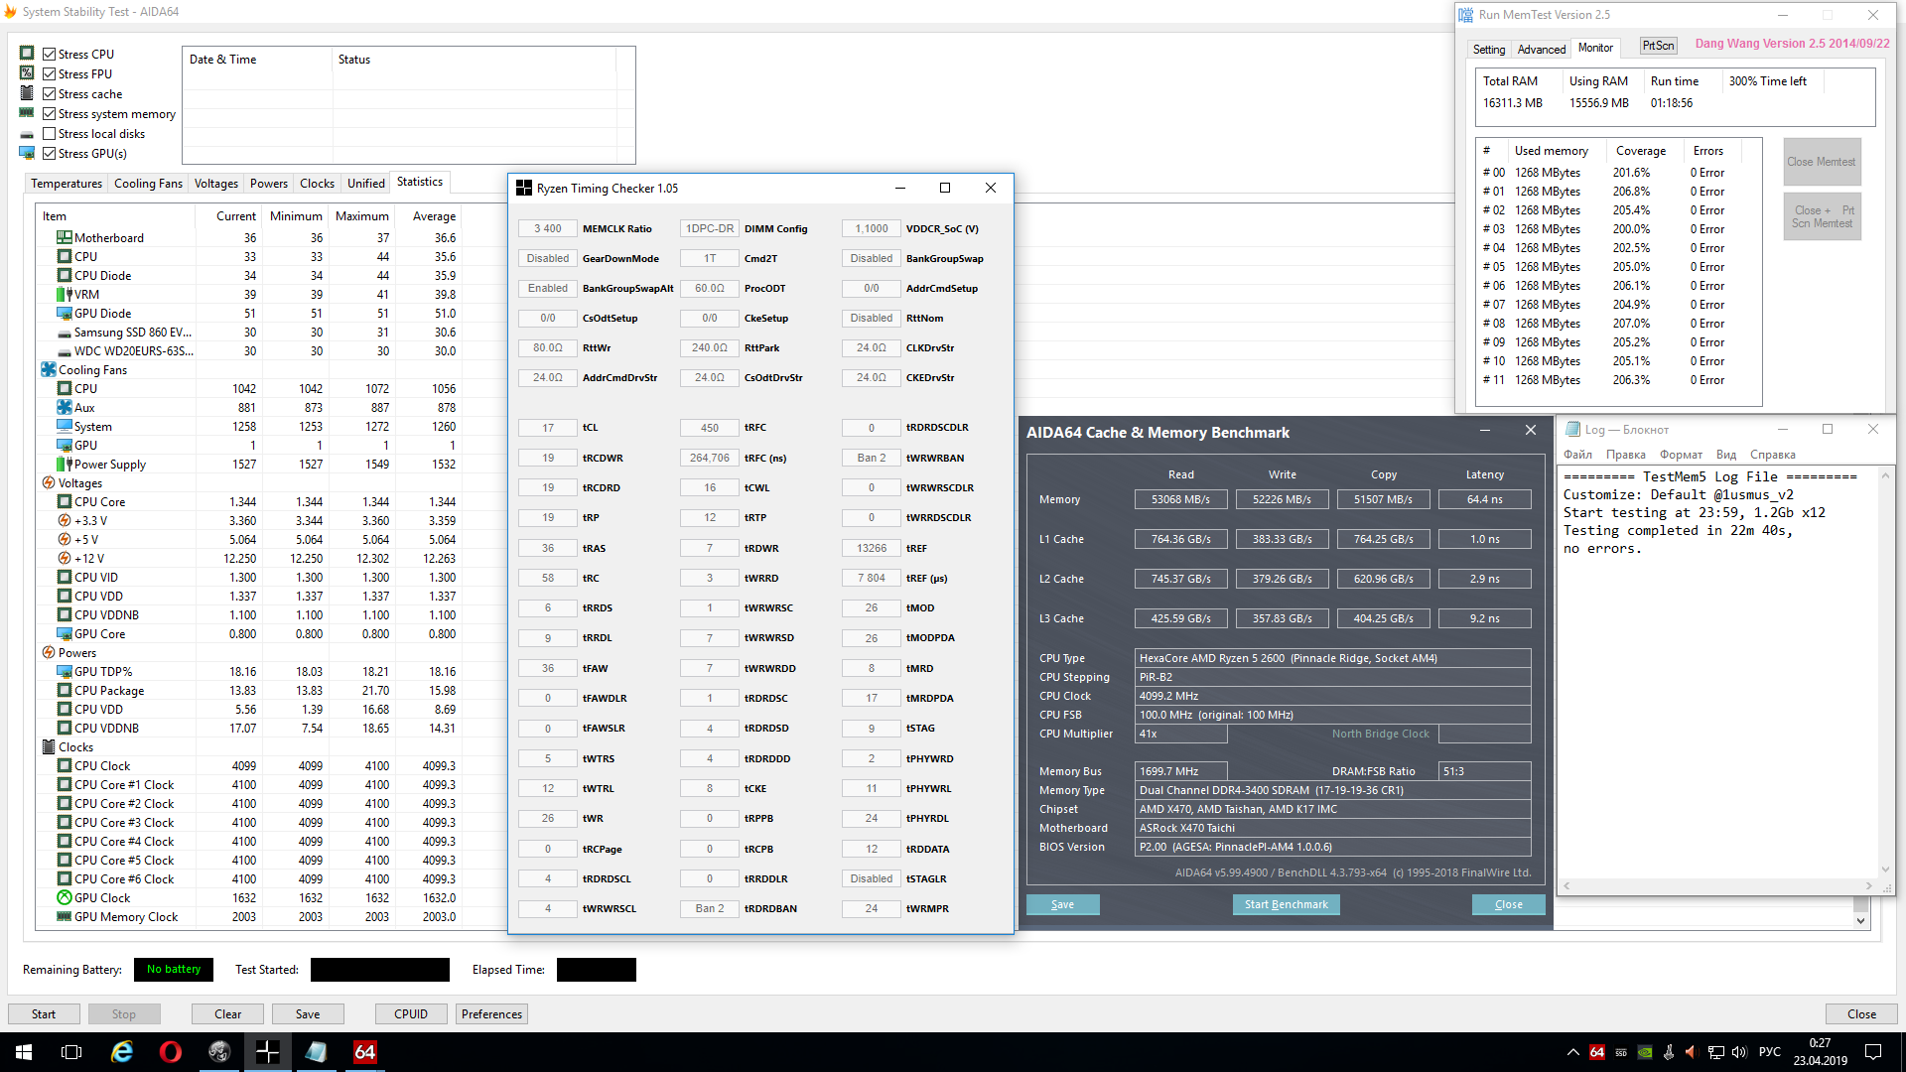Click the Windows Start button
Image resolution: width=1906 pixels, height=1072 pixels.
click(x=24, y=1052)
